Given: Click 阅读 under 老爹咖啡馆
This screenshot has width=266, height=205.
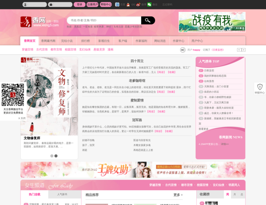Looking at the screenshot, I should tap(161, 92).
